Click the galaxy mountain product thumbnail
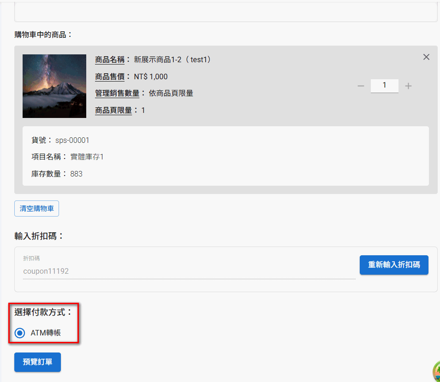 [x=54, y=86]
